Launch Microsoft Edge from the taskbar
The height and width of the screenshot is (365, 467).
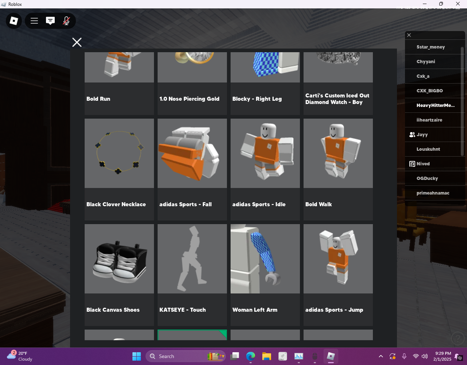(x=251, y=356)
